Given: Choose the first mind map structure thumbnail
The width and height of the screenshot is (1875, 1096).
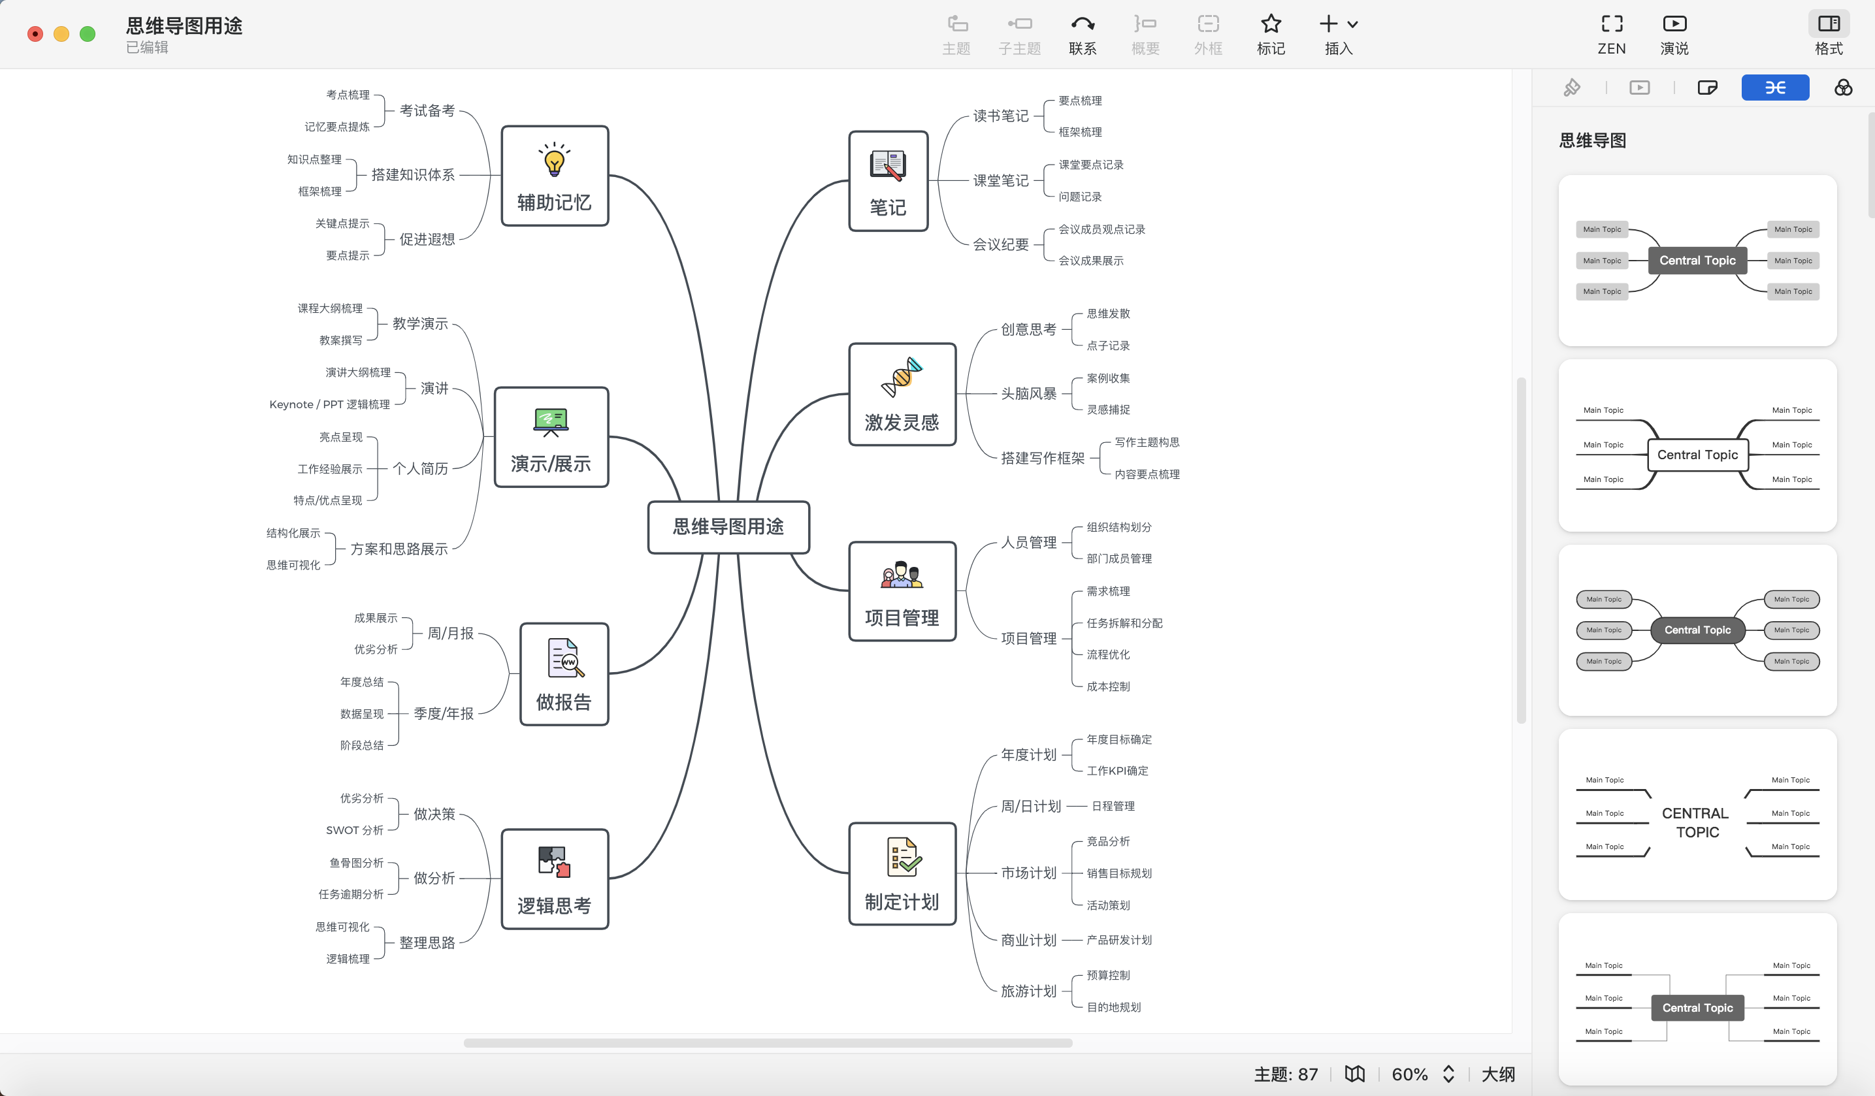Looking at the screenshot, I should click(1697, 261).
